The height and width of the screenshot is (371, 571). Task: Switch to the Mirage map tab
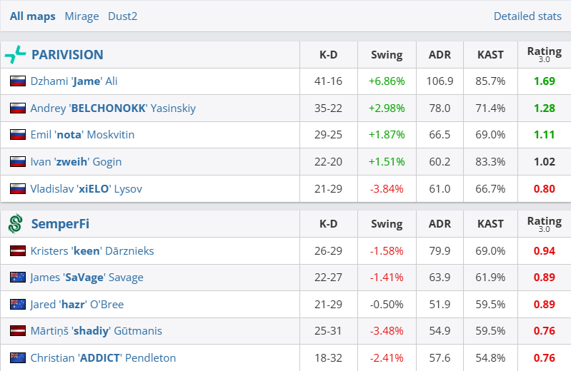81,16
